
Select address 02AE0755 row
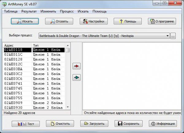pyautogui.click(x=34, y=98)
